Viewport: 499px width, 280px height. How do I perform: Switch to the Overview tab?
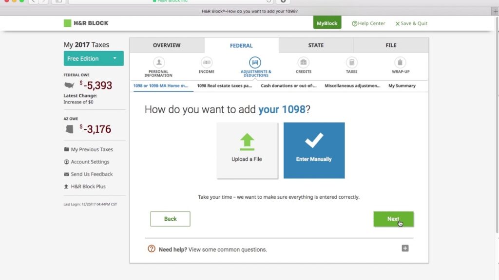tap(167, 45)
